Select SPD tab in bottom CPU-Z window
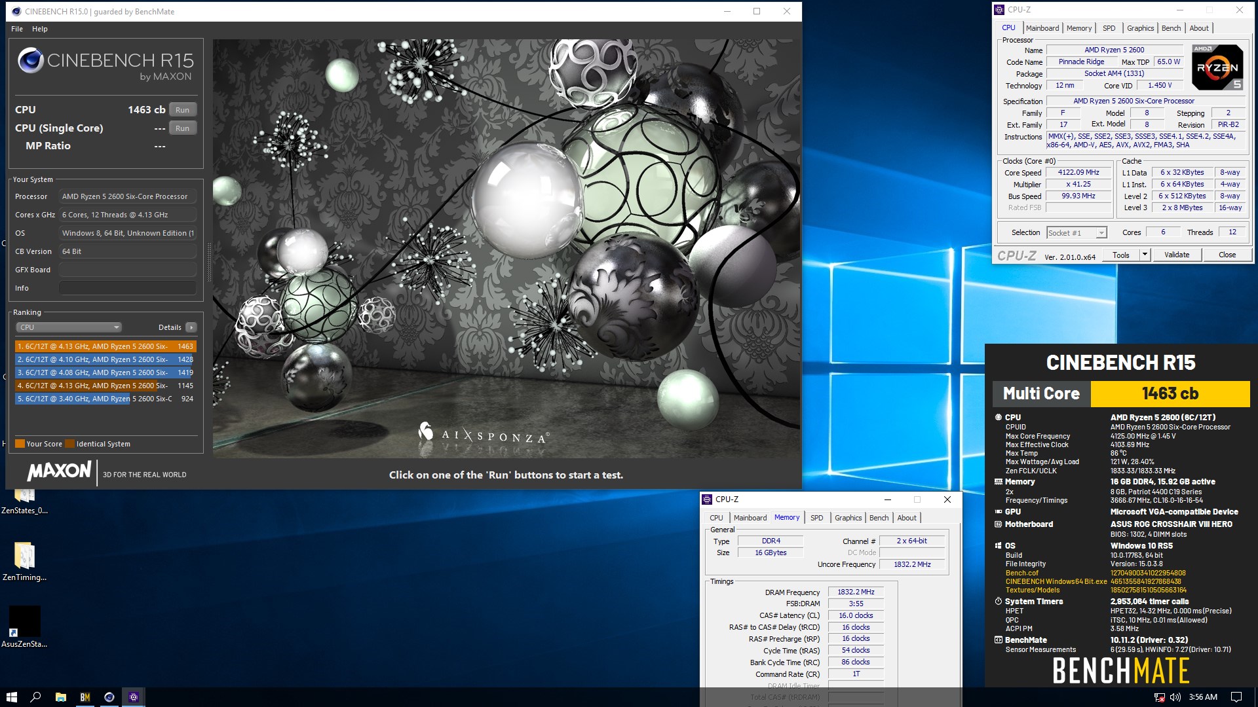 pos(816,518)
